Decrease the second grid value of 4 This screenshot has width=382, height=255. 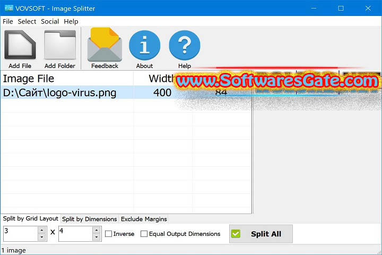[x=97, y=237]
